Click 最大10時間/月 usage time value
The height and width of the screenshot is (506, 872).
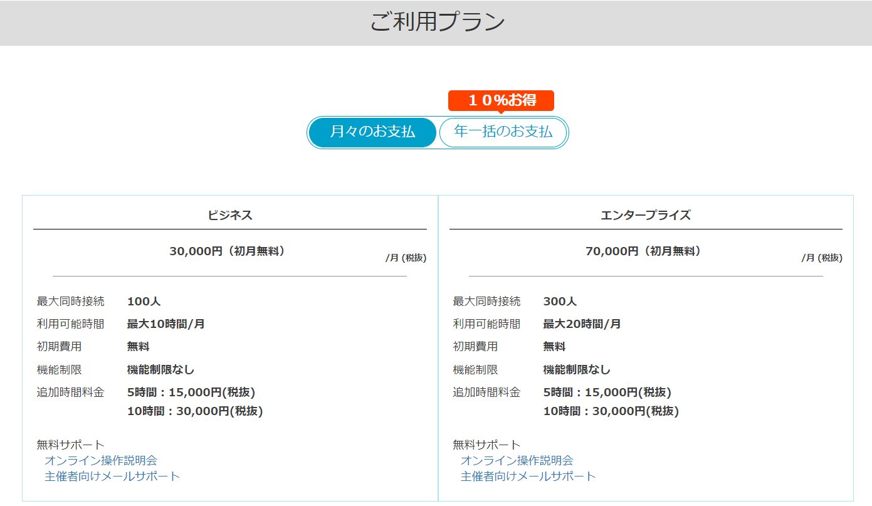point(166,324)
